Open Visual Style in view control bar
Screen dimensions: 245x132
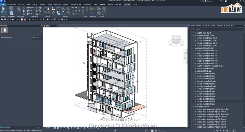click(58, 128)
